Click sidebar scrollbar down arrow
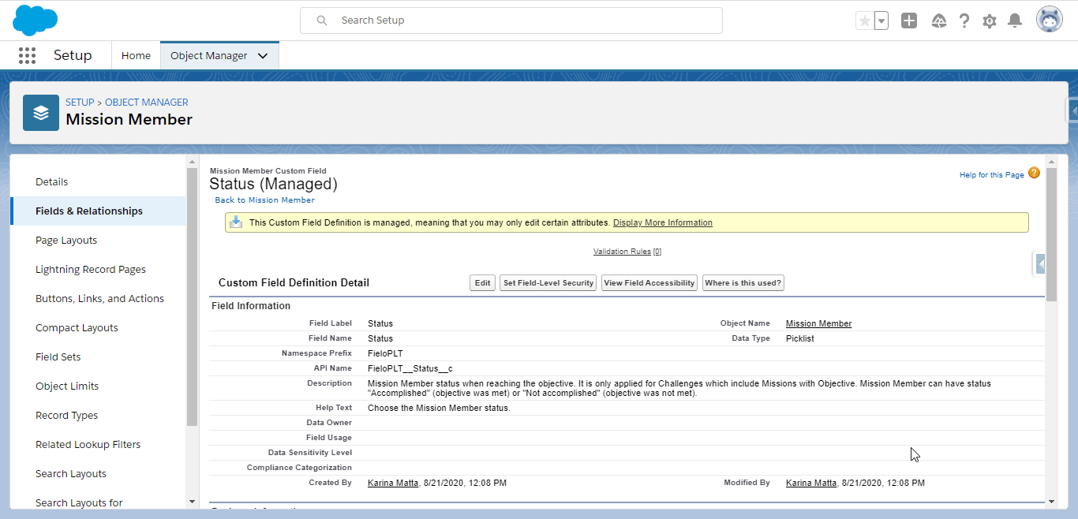Viewport: 1078px width, 519px height. pos(192,501)
